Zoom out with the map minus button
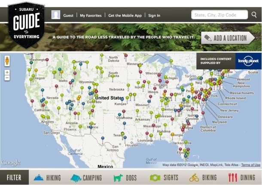262x185 pixels. [7, 78]
